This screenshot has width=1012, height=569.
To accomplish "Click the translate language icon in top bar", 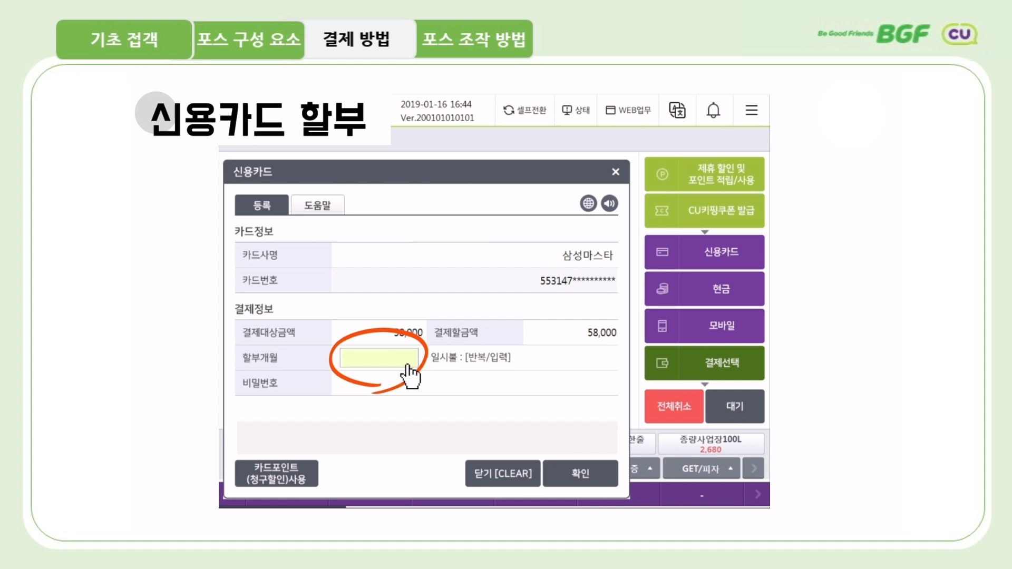I will (x=677, y=110).
